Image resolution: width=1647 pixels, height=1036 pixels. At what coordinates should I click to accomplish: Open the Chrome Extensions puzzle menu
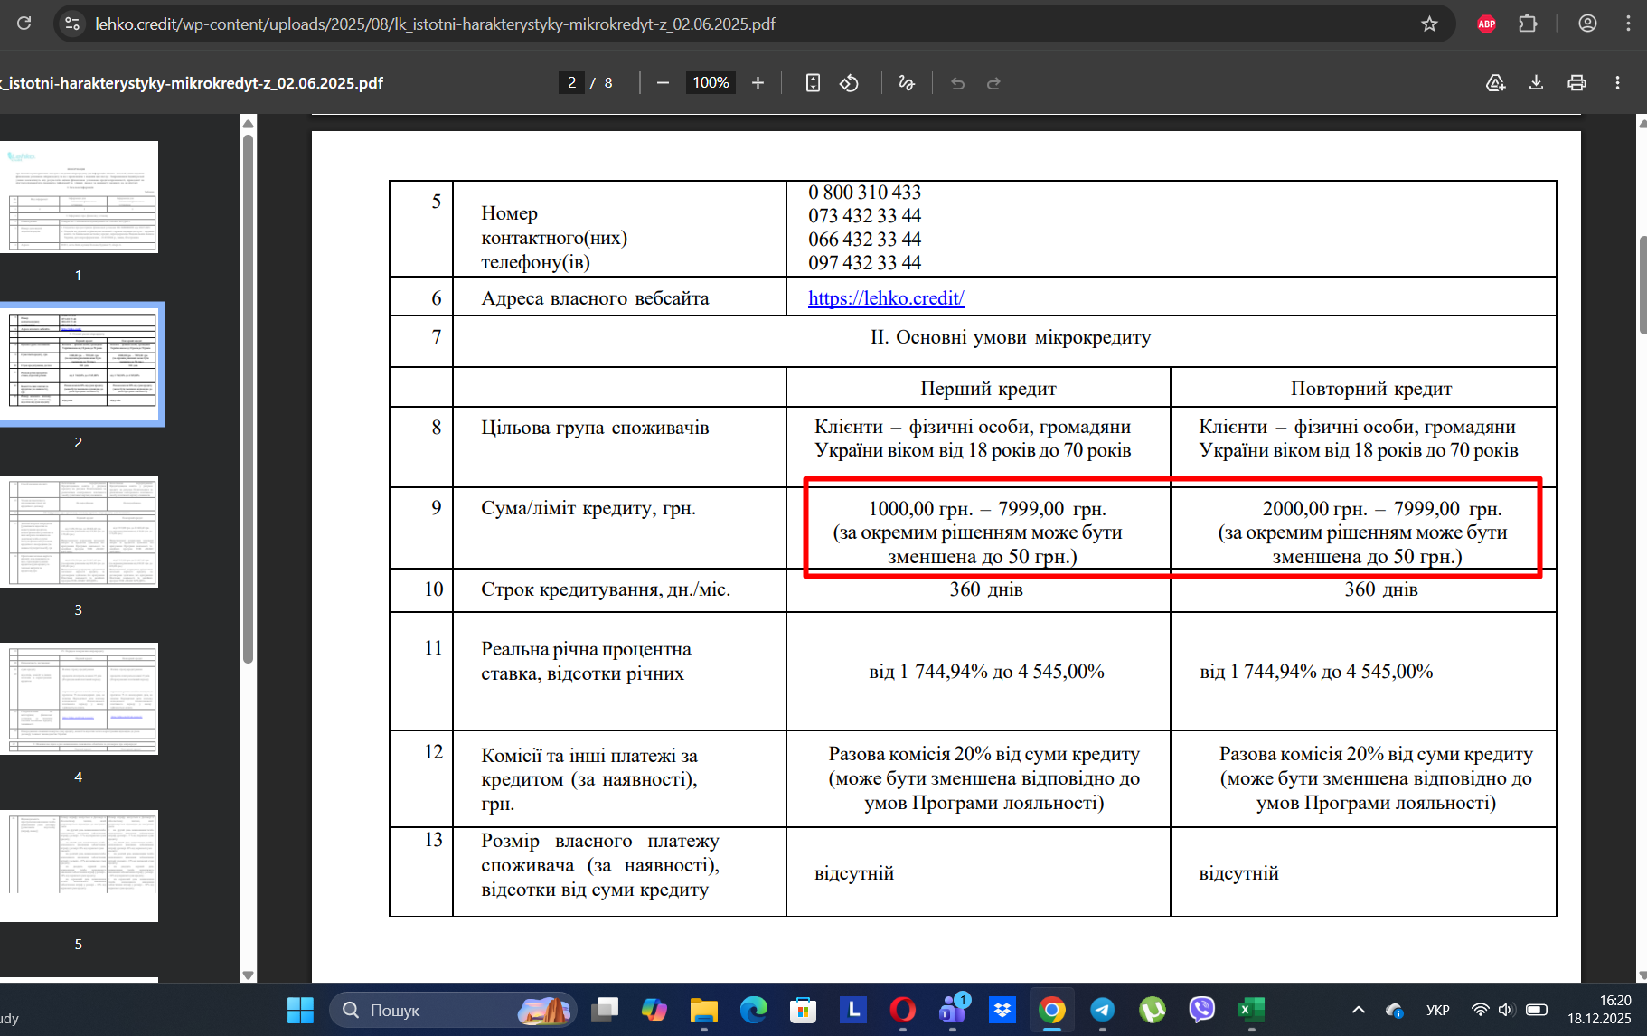pyautogui.click(x=1528, y=24)
